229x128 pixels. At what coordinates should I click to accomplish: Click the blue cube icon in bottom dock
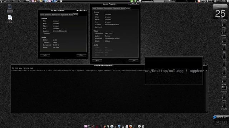coord(119,126)
